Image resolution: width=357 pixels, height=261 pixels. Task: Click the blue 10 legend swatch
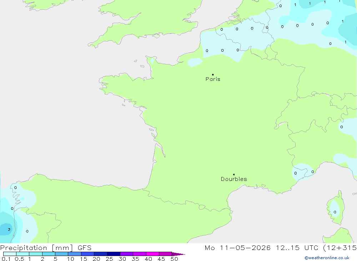(75, 254)
